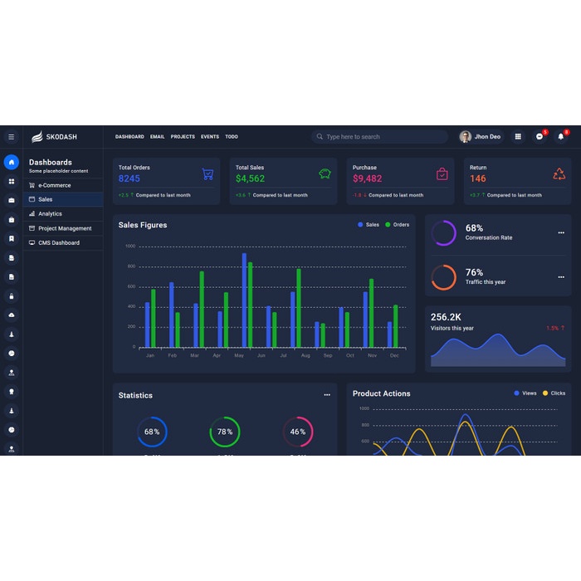Open the three-dot menu for Traffic this year
Image resolution: width=581 pixels, height=581 pixels.
pyautogui.click(x=561, y=277)
